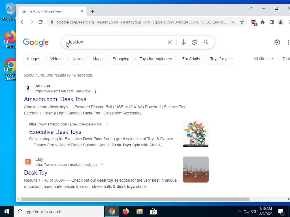Image resolution: width=290 pixels, height=217 pixels.
Task: Click the scrollbar left arrow
Action: [18, 199]
